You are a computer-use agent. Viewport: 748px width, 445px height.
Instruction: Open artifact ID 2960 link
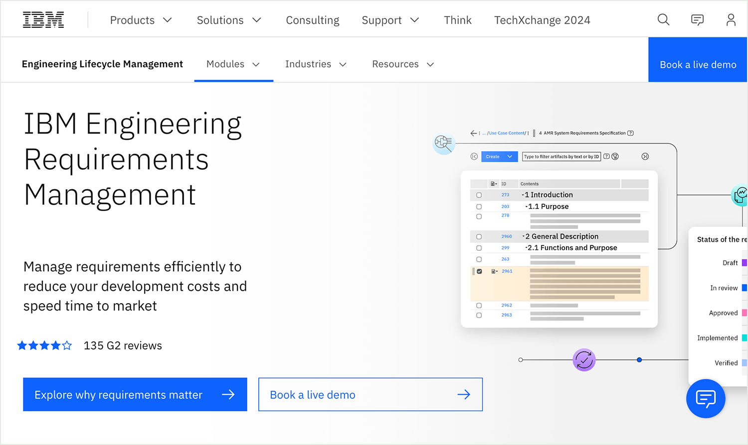507,236
